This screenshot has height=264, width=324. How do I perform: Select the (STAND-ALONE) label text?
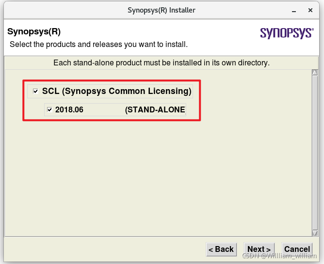155,110
